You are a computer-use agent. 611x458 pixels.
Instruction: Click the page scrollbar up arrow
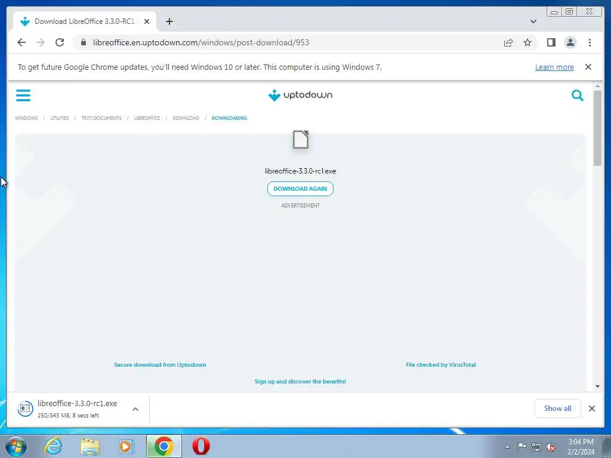597,86
